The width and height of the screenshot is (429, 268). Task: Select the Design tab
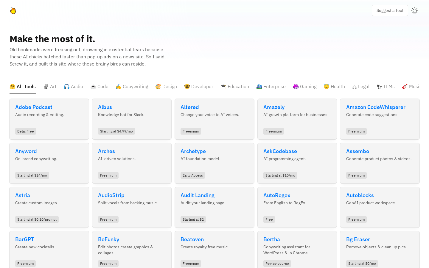pos(166,87)
